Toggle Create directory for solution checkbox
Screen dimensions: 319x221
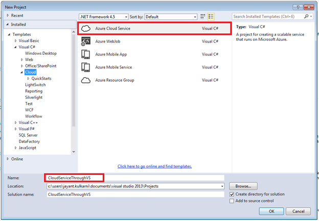[x=232, y=194]
